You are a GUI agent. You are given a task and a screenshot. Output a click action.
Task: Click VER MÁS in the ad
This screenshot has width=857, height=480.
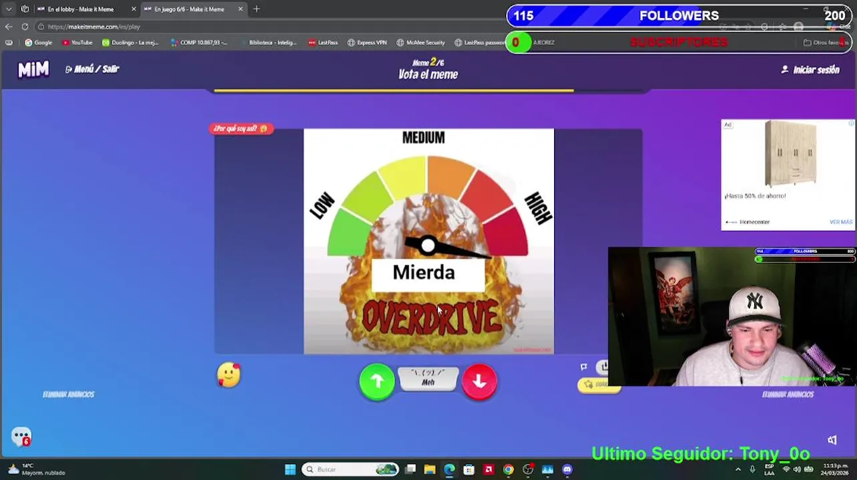(840, 222)
